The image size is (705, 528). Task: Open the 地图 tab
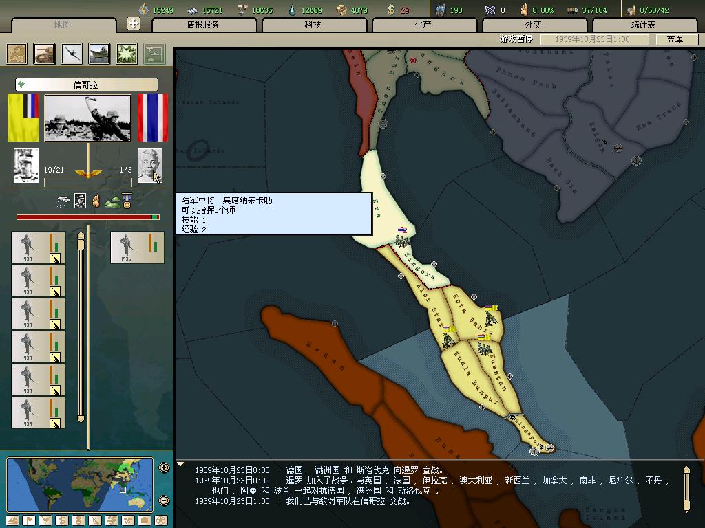coord(63,25)
